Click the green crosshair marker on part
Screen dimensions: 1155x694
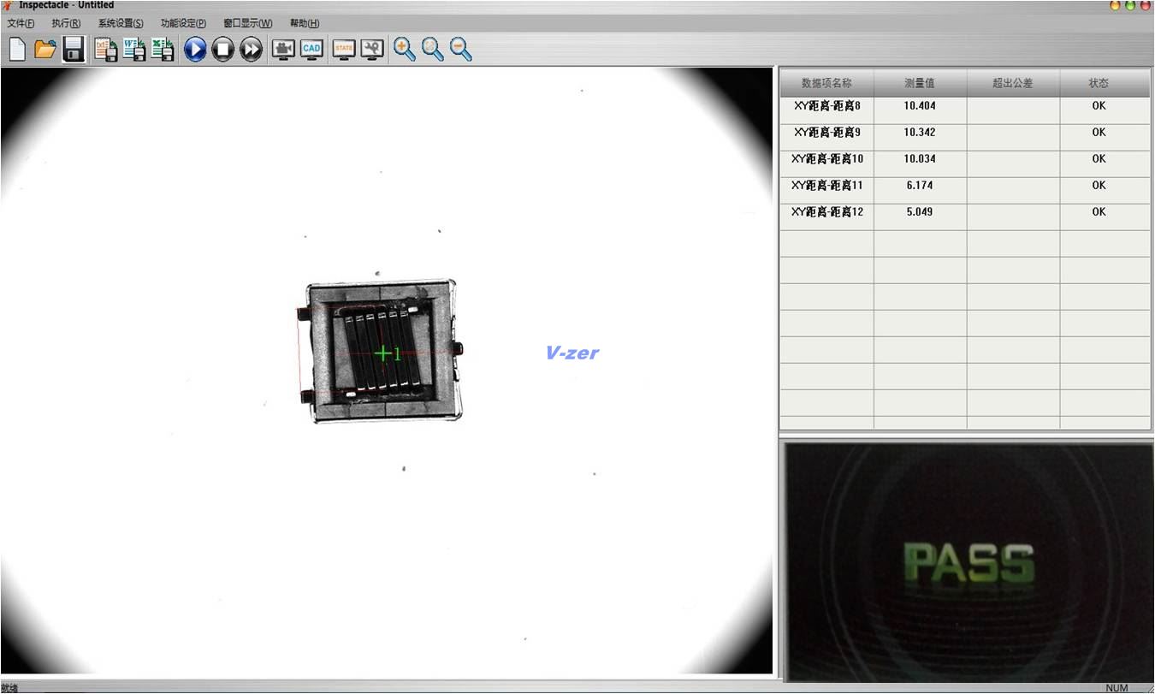tap(383, 353)
